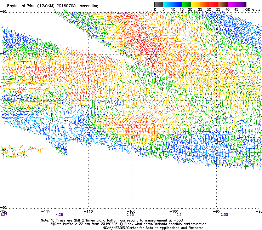Select the magenta 40-45 knots color band
Image resolution: width=262 pixels, height=230 pixels.
click(232, 4)
